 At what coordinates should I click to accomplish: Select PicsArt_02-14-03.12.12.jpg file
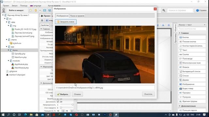point(25,29)
